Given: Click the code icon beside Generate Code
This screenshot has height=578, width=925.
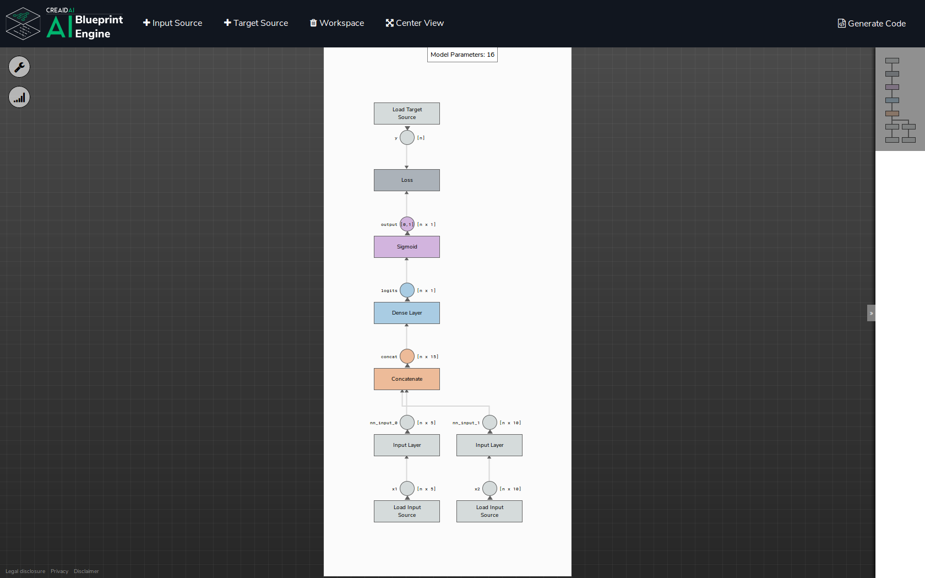Looking at the screenshot, I should coord(841,23).
